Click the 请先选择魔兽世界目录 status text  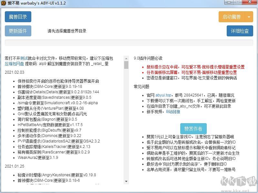click(x=67, y=31)
